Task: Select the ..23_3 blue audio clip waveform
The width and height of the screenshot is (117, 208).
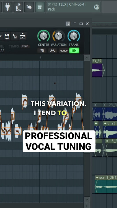Action: [110, 114]
